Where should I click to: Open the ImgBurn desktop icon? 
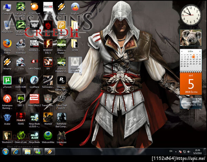tap(75, 9)
